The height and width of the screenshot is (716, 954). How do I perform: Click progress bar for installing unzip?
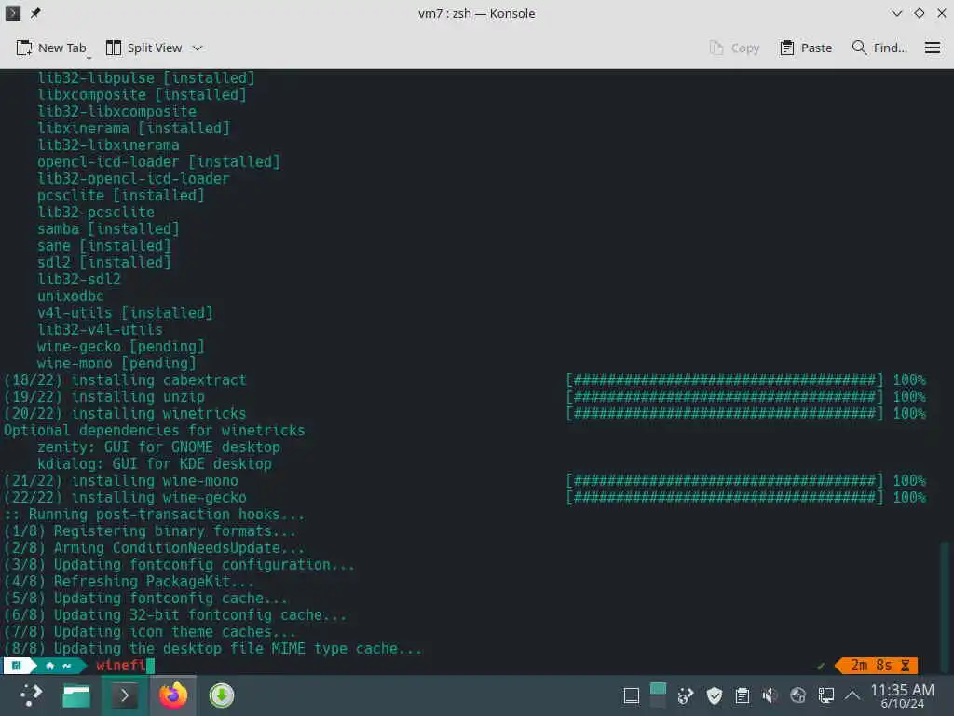pos(724,397)
